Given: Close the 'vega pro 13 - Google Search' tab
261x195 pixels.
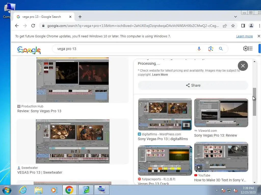Looking at the screenshot, I should pos(70,17).
